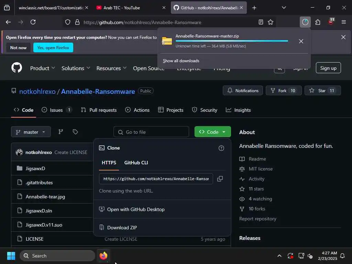Click Firefox icon in taskbar
Viewport: 352px width, 264px height.
103,256
